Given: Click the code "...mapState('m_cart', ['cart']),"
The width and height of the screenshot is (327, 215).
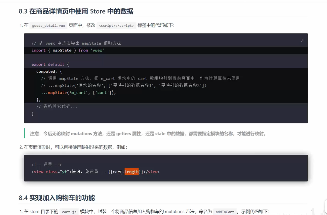Looking at the screenshot, I should (78, 92).
